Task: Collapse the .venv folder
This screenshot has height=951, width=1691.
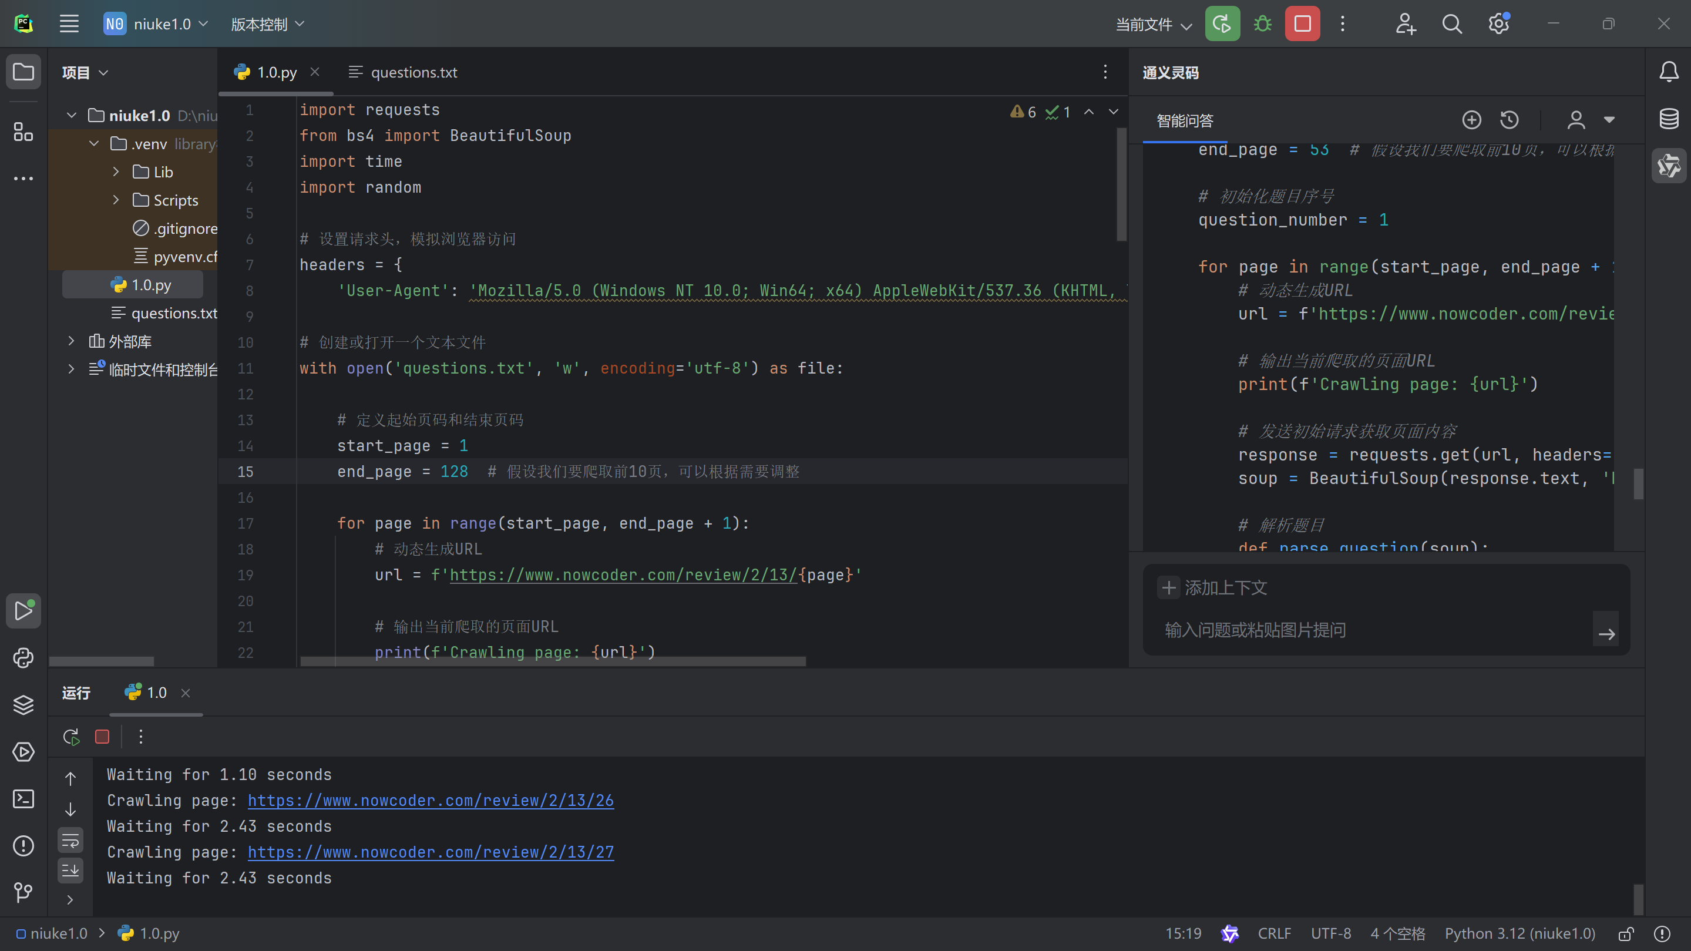Action: tap(94, 144)
